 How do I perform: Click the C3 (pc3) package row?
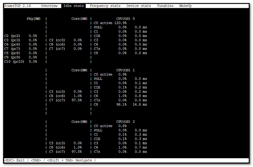coord(21,40)
